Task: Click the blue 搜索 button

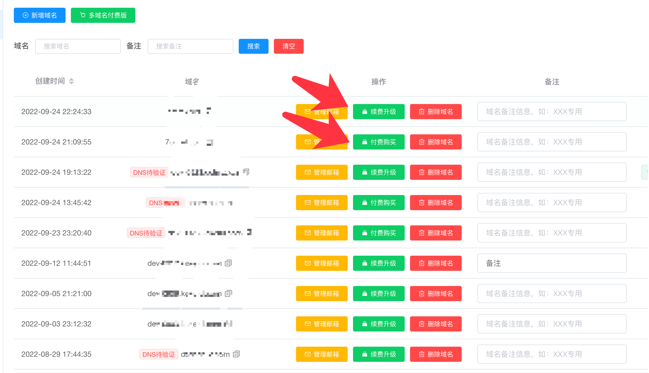Action: (x=254, y=46)
